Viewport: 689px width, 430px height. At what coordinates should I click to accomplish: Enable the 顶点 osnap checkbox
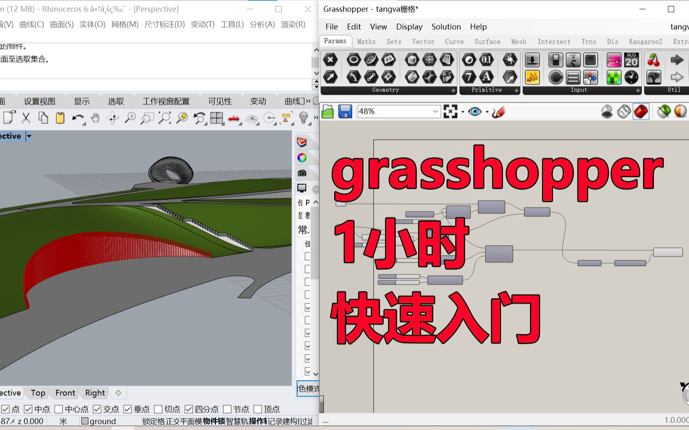click(x=258, y=409)
